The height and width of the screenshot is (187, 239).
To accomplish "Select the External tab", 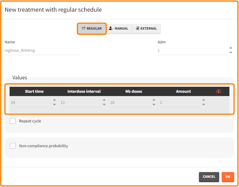I will (146, 29).
